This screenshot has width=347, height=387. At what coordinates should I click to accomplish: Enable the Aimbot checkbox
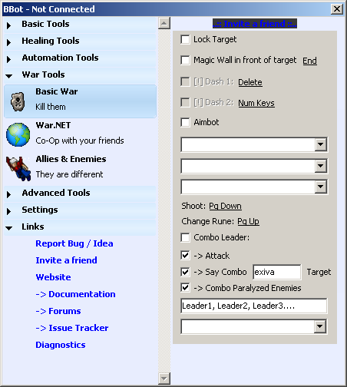click(185, 122)
